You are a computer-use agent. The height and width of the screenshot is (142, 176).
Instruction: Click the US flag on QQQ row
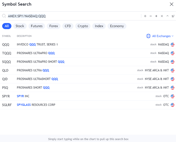pos(173,45)
